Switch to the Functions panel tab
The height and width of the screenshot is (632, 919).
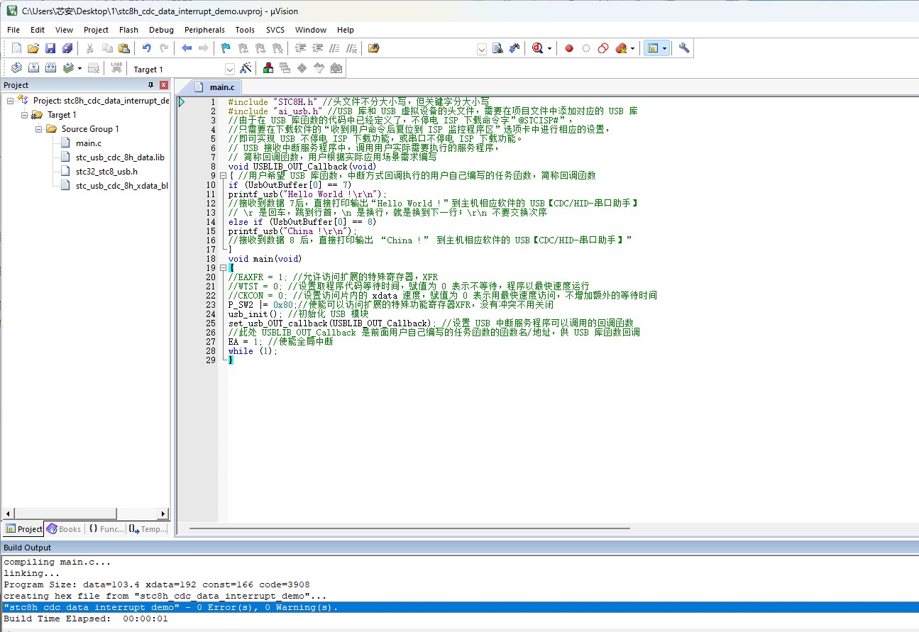(x=106, y=528)
